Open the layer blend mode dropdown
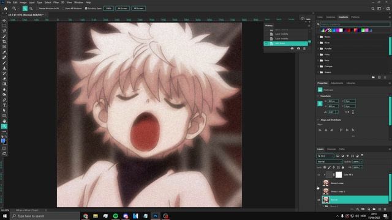The image size is (392, 220). [330, 161]
